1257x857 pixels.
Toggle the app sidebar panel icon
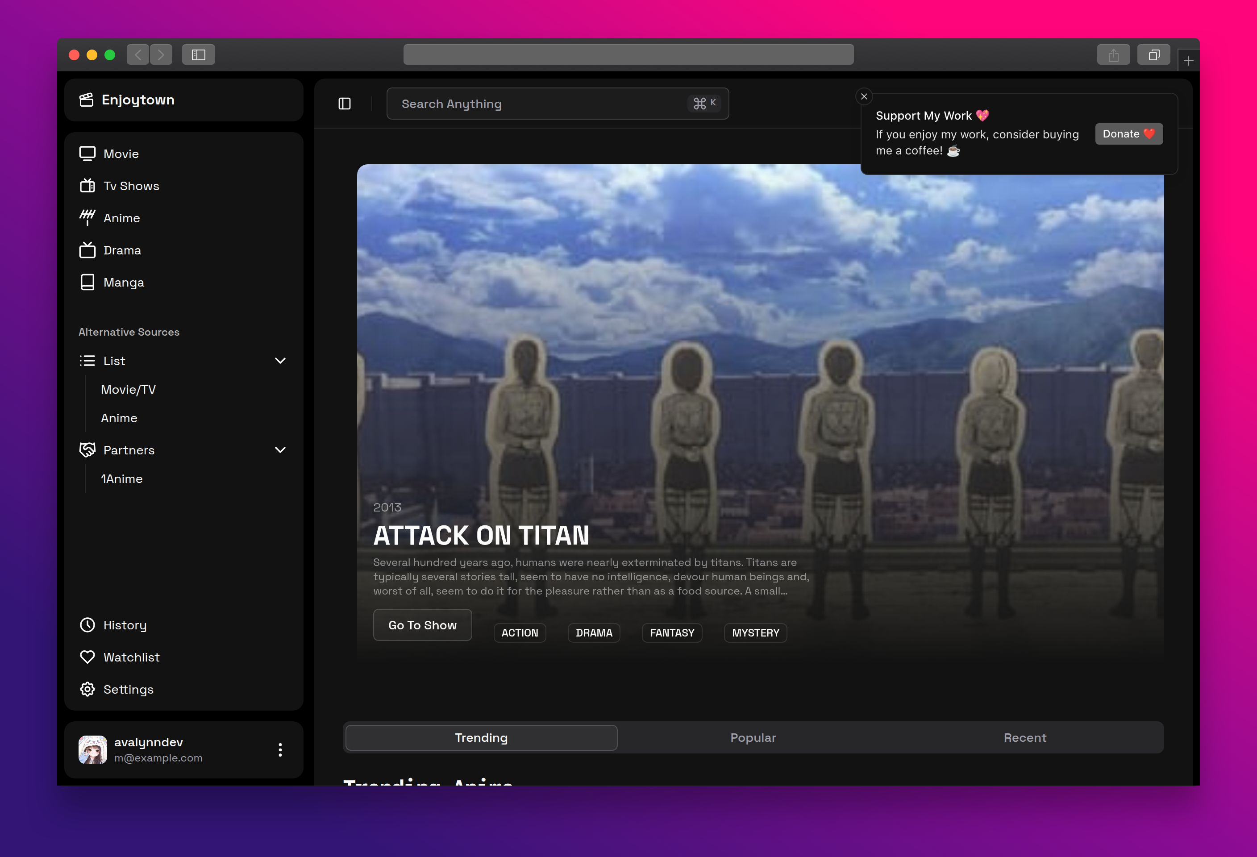[345, 104]
